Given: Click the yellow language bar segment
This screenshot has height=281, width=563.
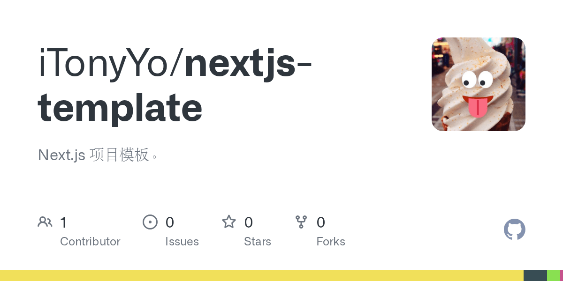Looking at the screenshot, I should pyautogui.click(x=262, y=275).
